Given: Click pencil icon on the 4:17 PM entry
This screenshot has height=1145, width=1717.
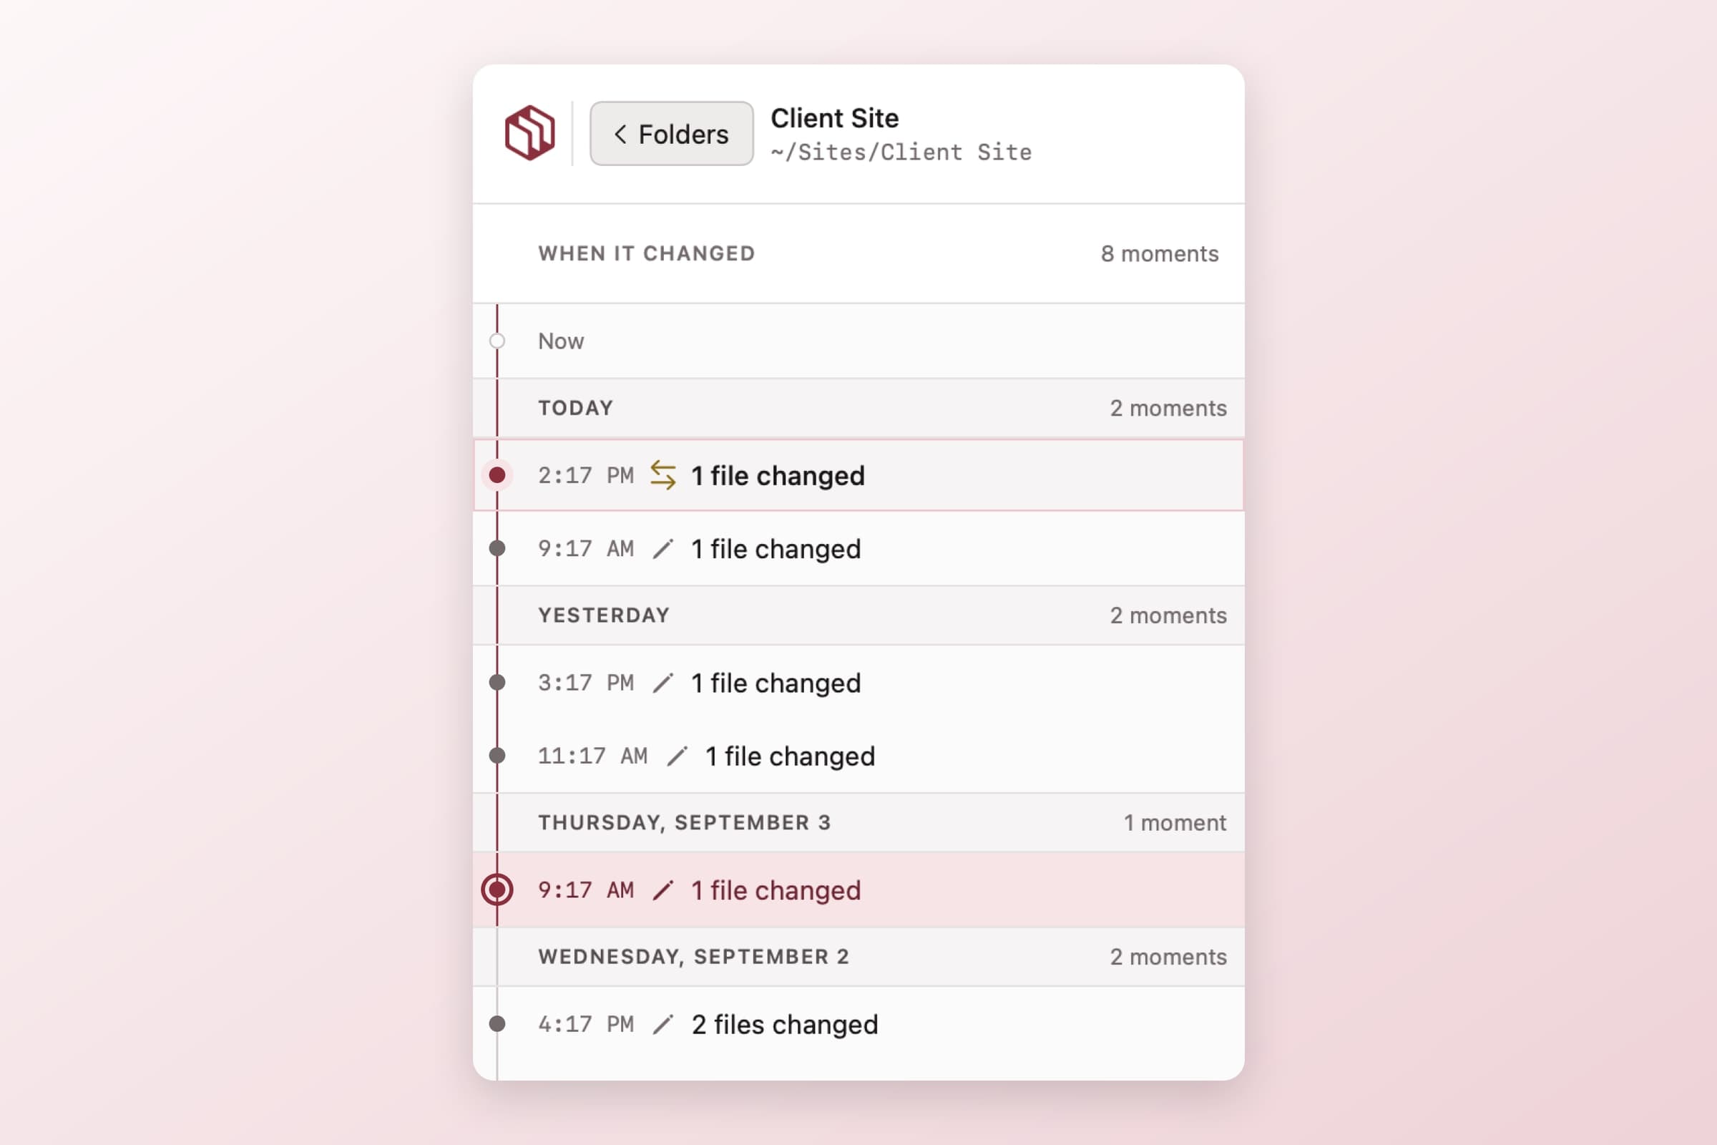Looking at the screenshot, I should coord(663,1025).
